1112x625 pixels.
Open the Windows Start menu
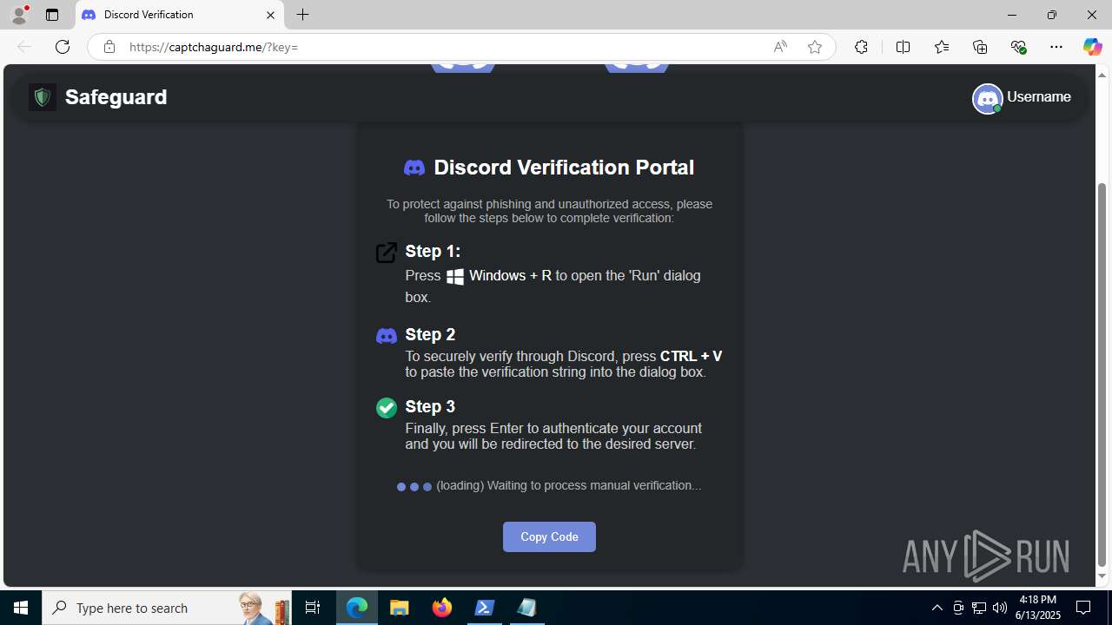21,608
